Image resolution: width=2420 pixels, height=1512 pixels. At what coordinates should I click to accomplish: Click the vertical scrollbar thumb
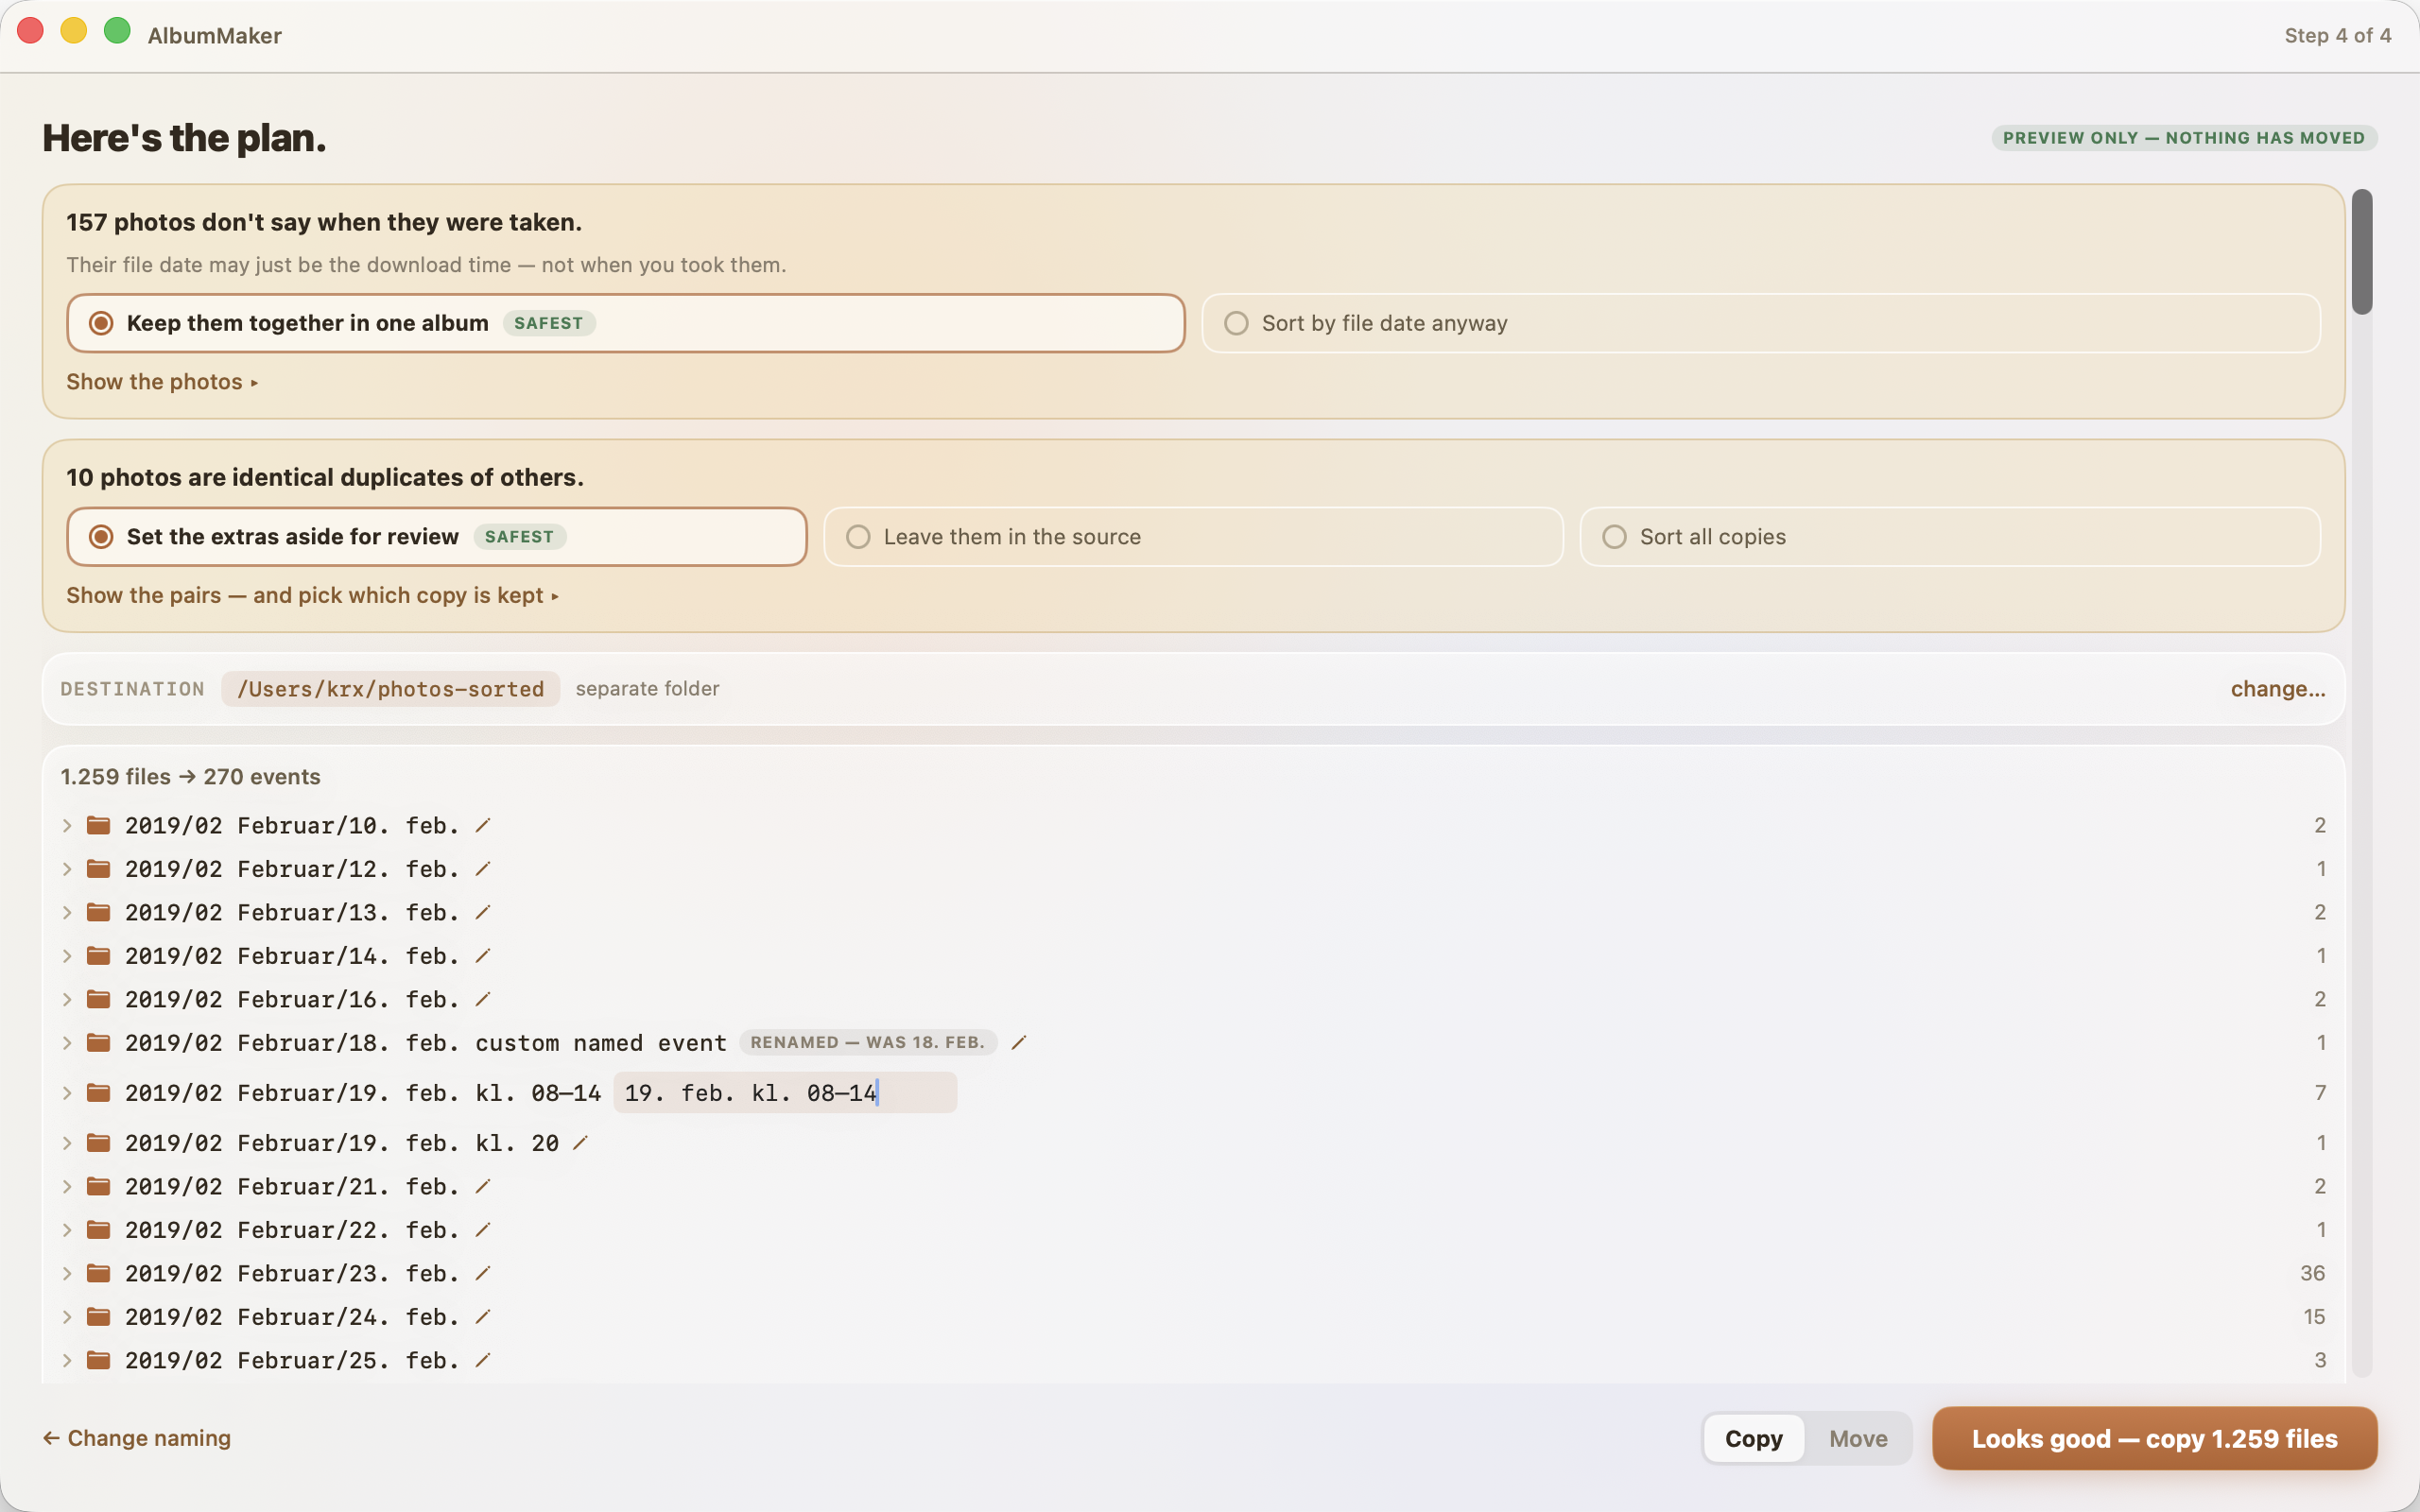click(x=2361, y=252)
